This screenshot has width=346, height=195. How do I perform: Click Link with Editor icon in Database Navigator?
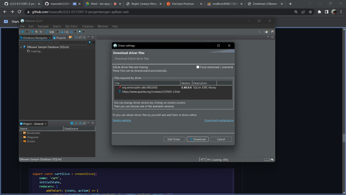[80, 37]
